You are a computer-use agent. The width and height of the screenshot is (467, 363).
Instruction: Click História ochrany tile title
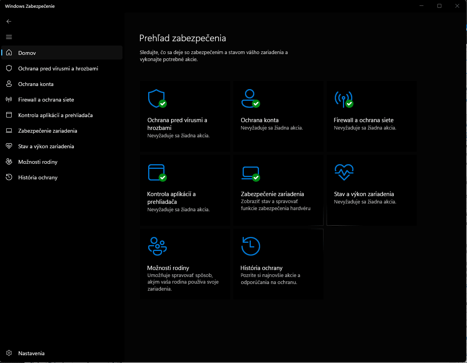pos(261,268)
